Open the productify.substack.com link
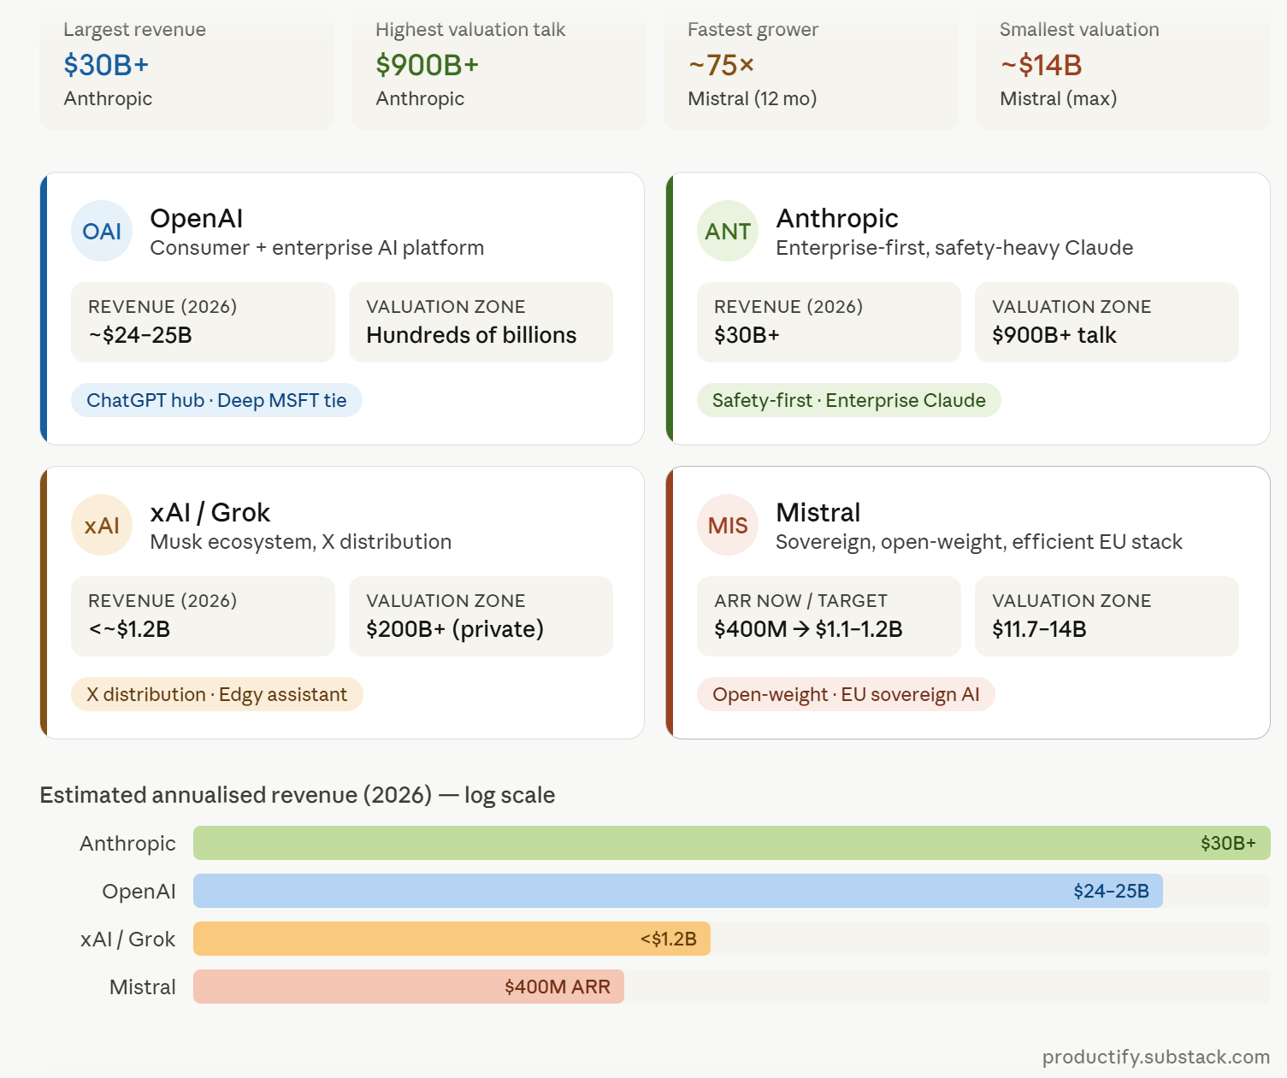The width and height of the screenshot is (1287, 1078). pos(1156,1057)
